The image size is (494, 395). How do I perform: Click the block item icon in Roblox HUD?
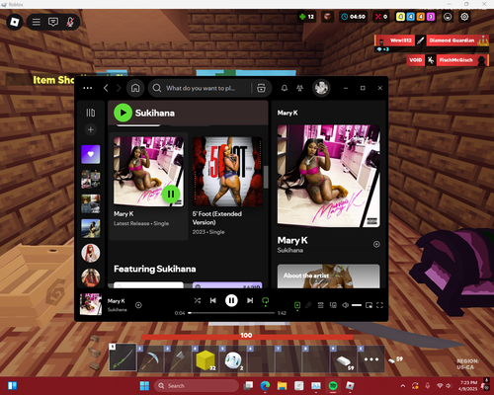pyautogui.click(x=327, y=17)
